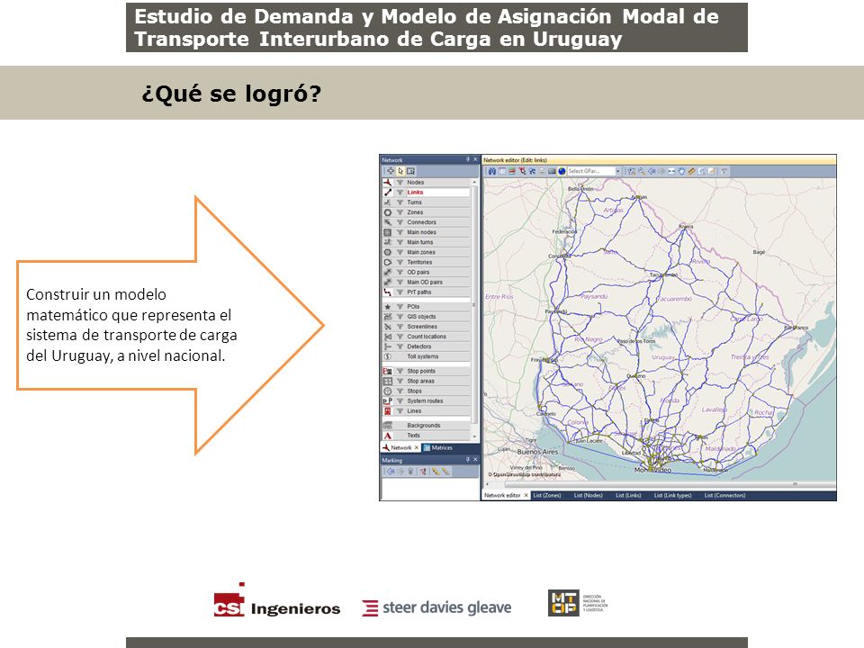Viewport: 864px width, 648px height.
Task: Switch to the Matrices tab
Action: pyautogui.click(x=438, y=448)
